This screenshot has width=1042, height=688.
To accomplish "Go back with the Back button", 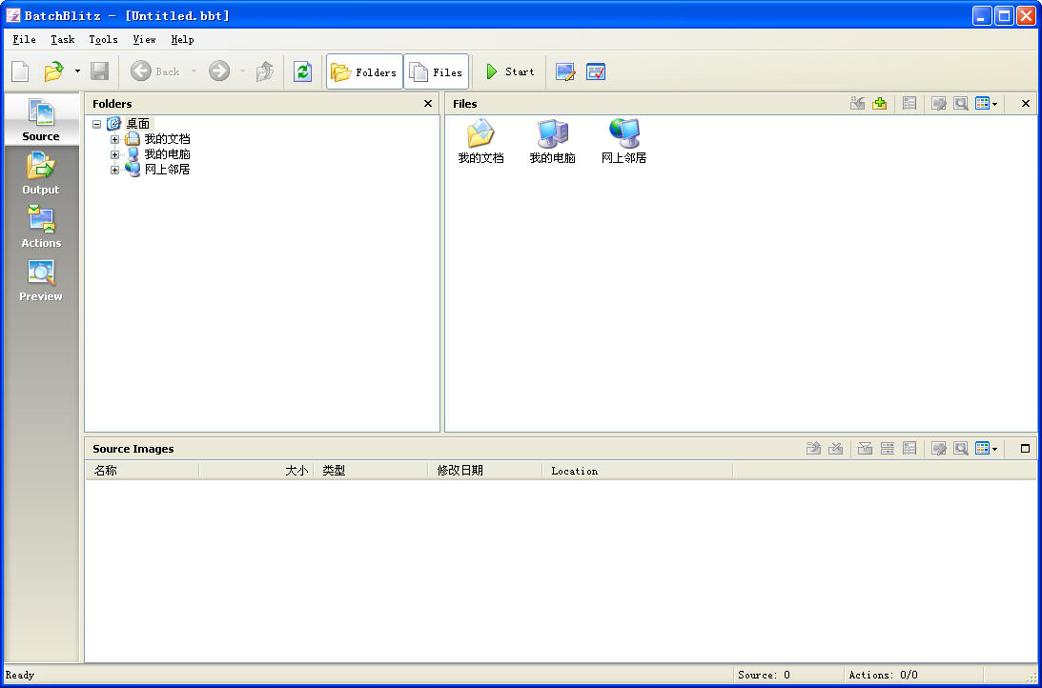I will coord(155,71).
